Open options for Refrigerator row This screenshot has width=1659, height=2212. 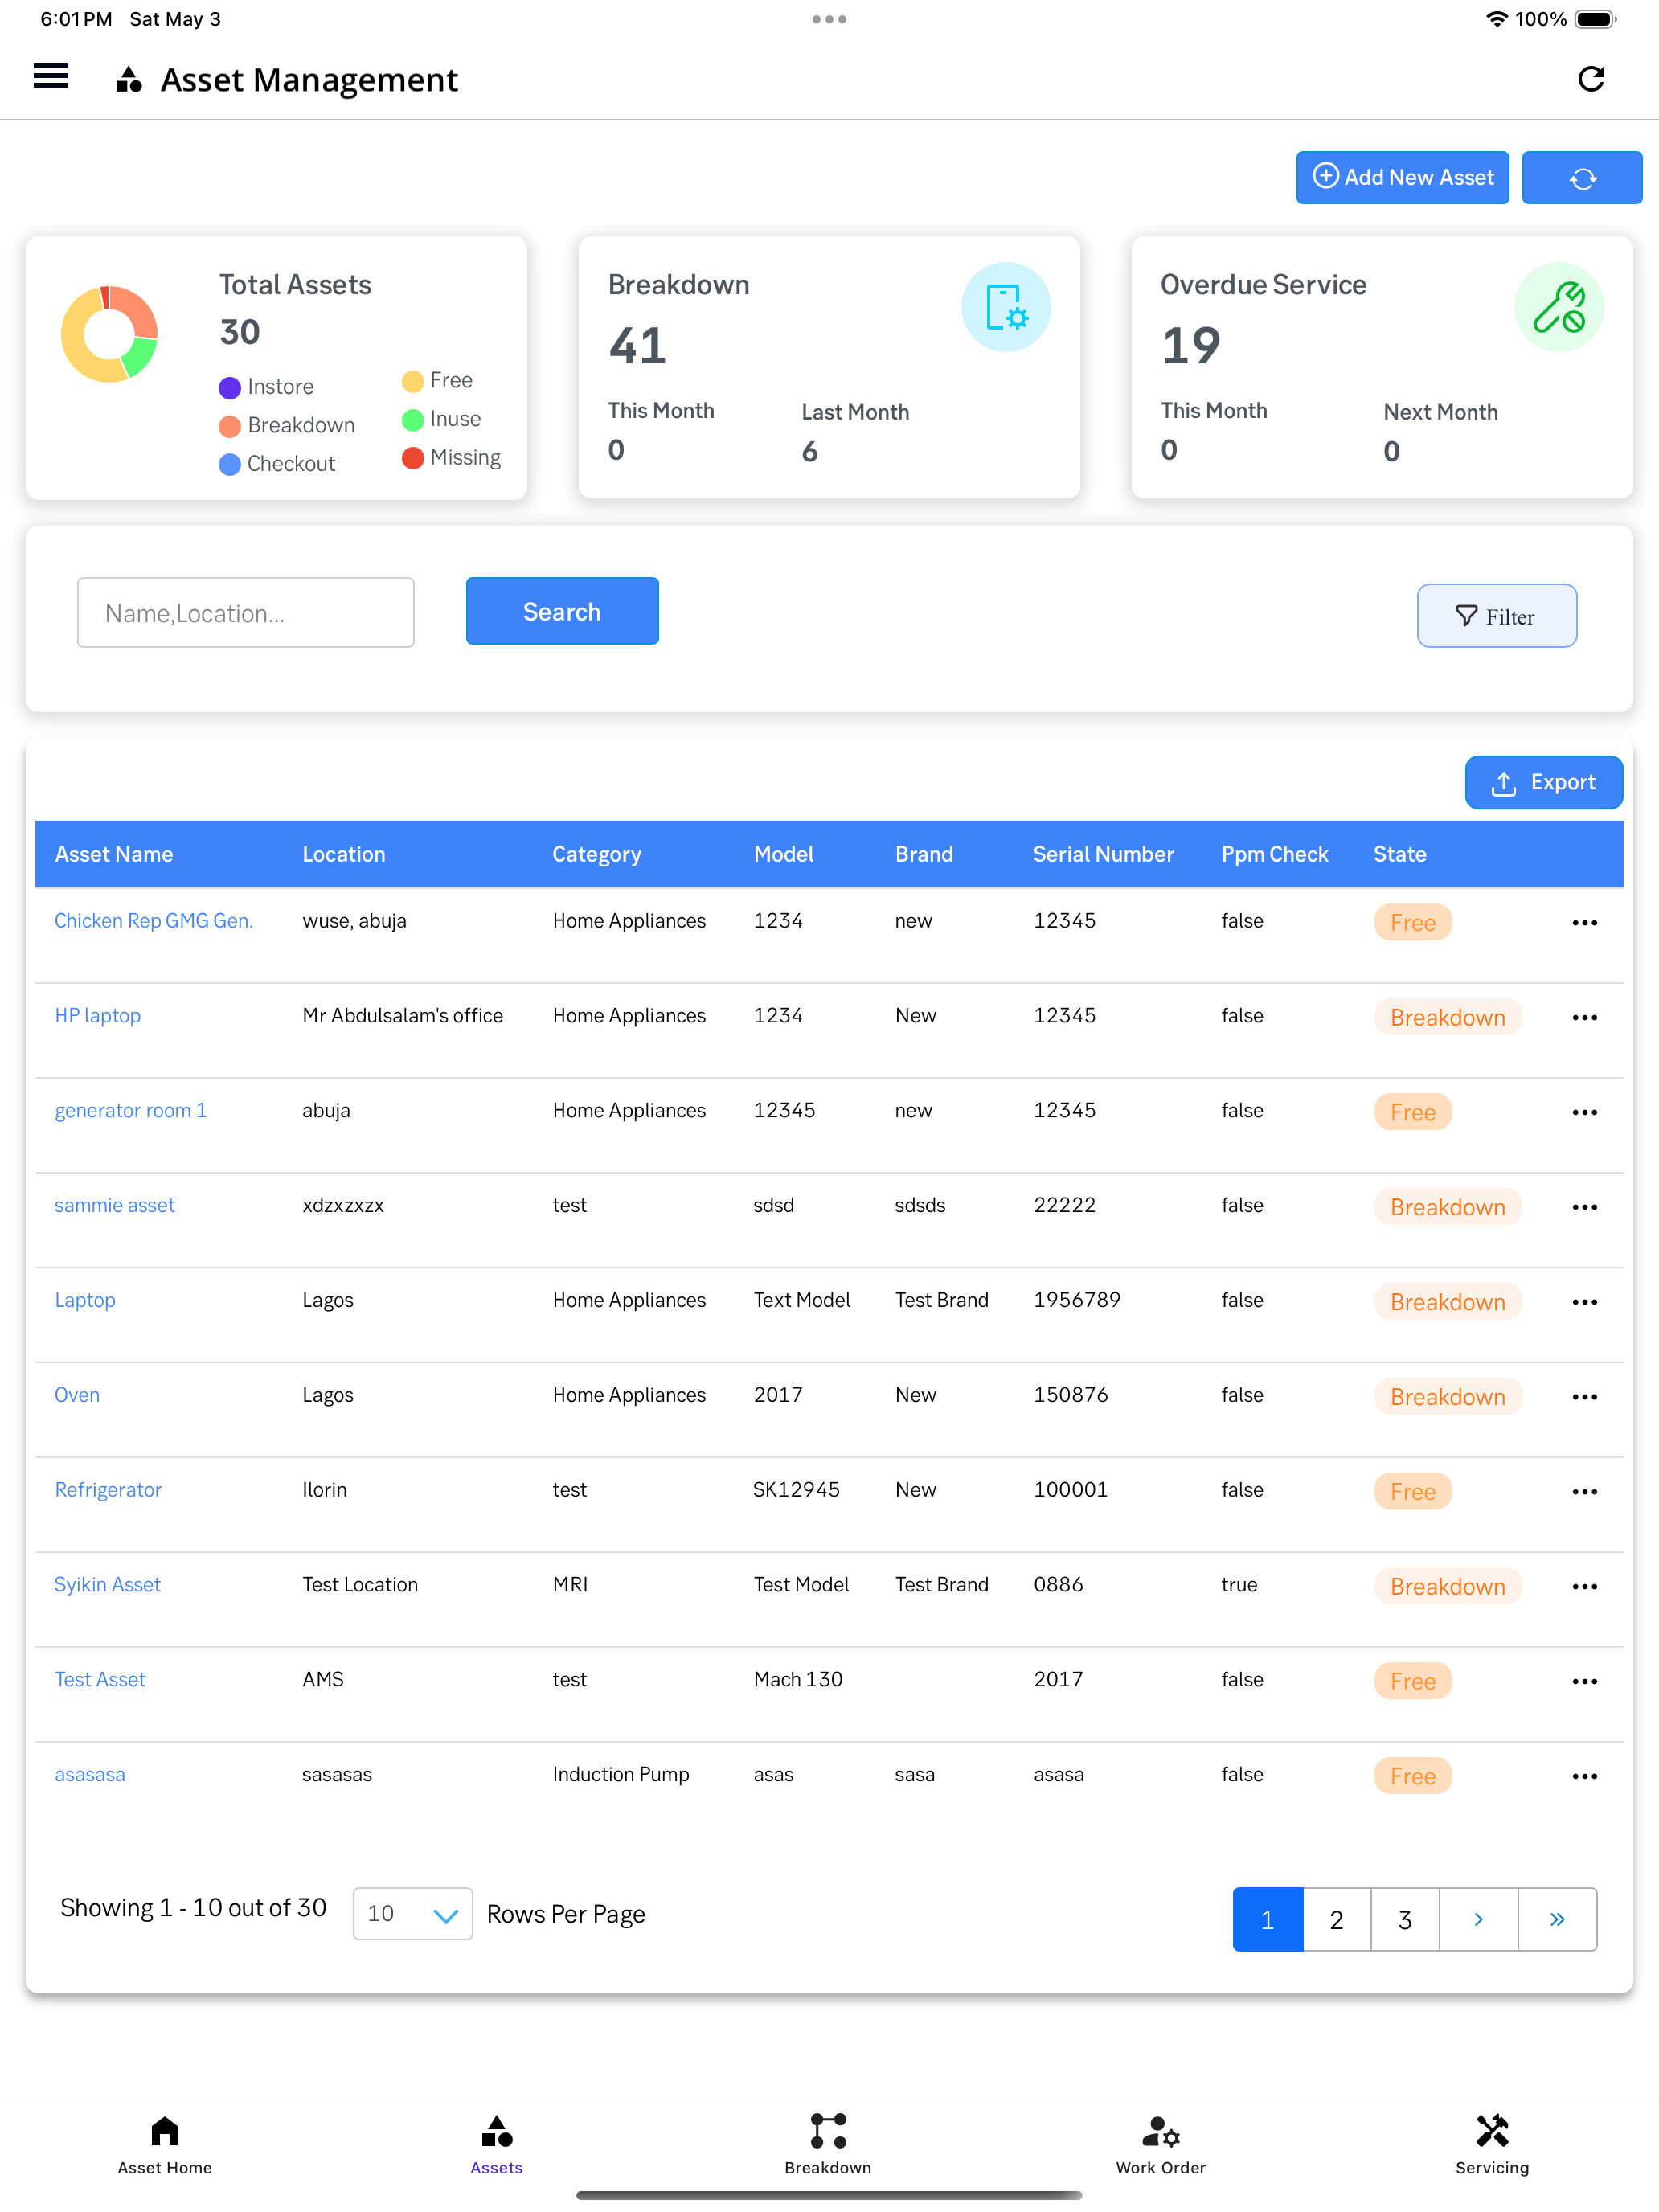pyautogui.click(x=1584, y=1492)
